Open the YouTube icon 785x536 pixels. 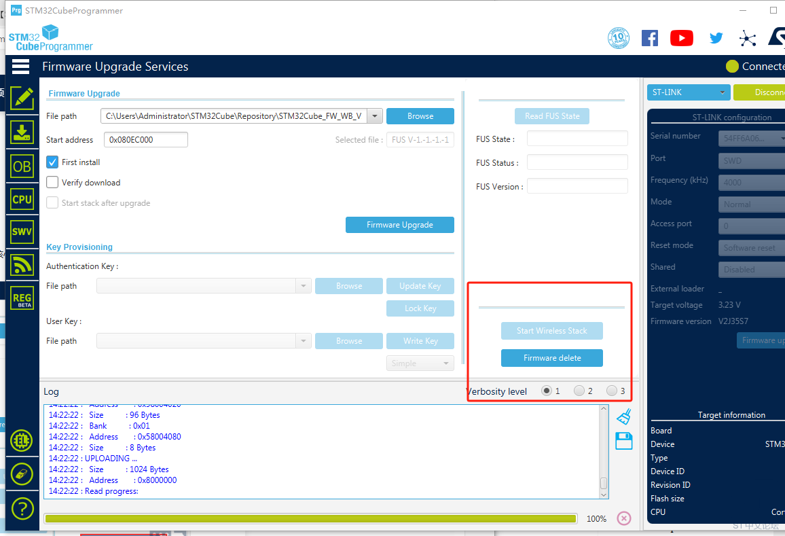(681, 38)
